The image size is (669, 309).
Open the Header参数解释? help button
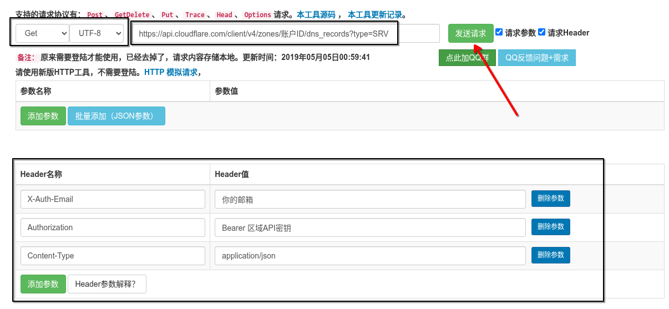[x=107, y=284]
